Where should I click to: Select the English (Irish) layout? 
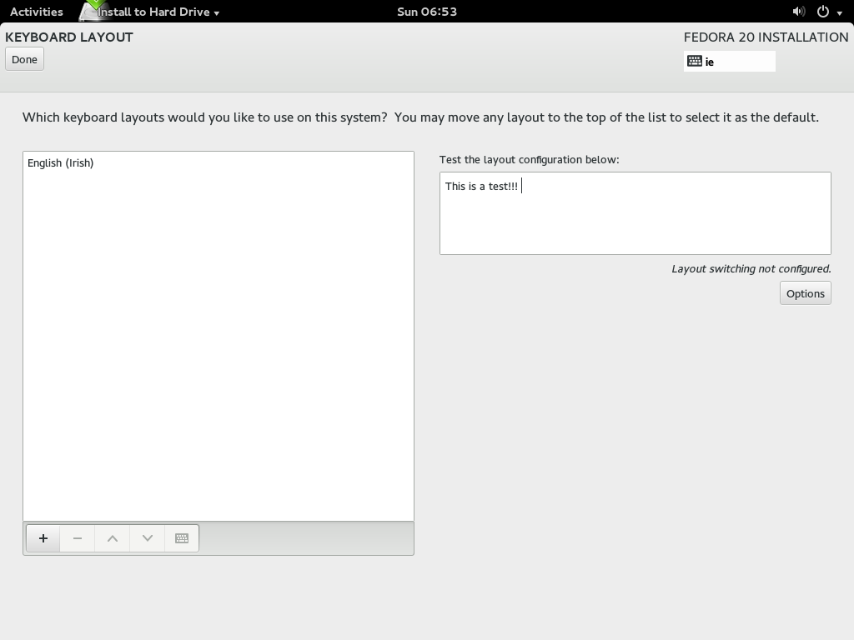click(x=218, y=162)
